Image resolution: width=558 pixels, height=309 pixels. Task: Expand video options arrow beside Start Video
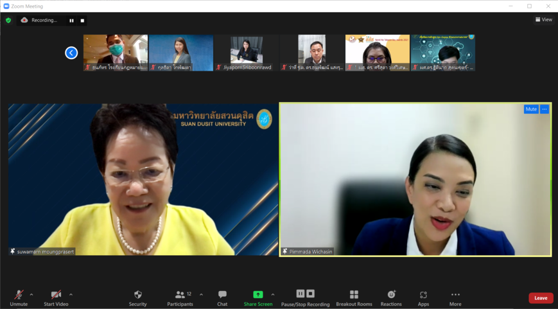click(71, 295)
